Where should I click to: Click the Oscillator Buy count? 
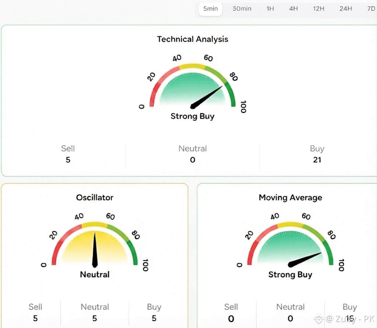click(154, 318)
